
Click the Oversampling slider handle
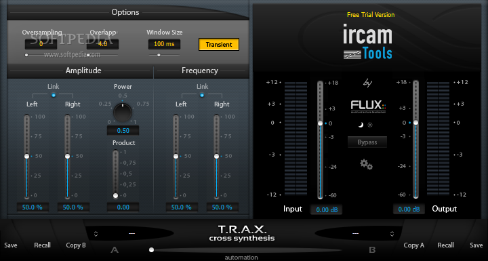(x=26, y=55)
